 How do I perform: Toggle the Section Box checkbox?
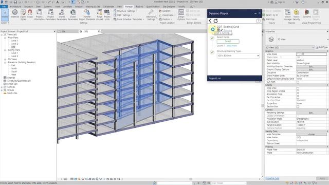click(x=298, y=106)
